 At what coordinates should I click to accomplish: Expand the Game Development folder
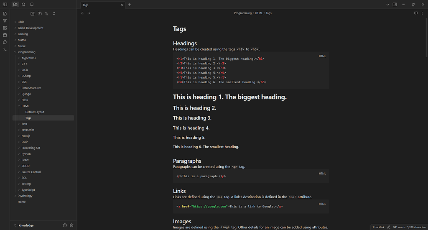(43, 28)
